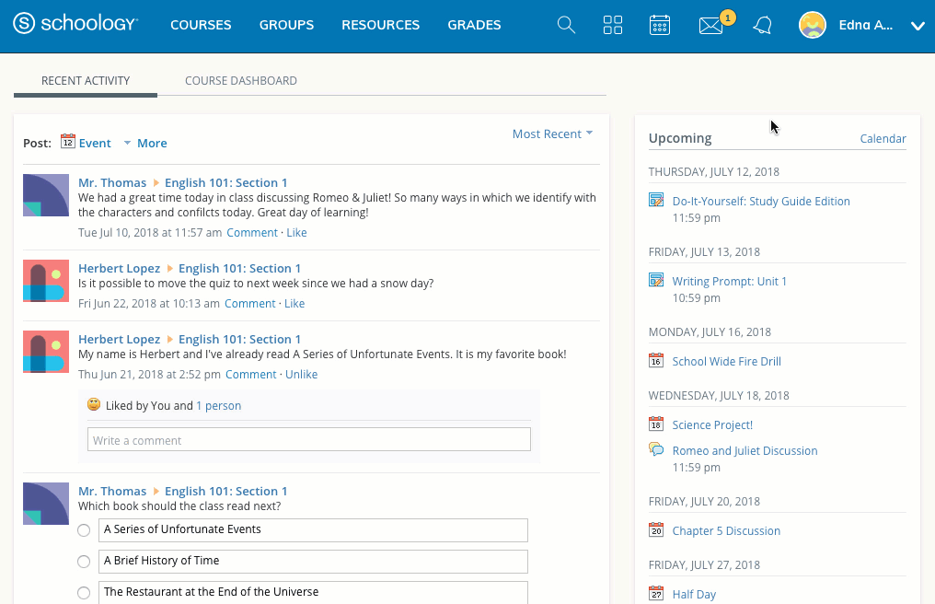Click the Event calendar post icon
Screen dimensions: 935x604
pyautogui.click(x=68, y=142)
